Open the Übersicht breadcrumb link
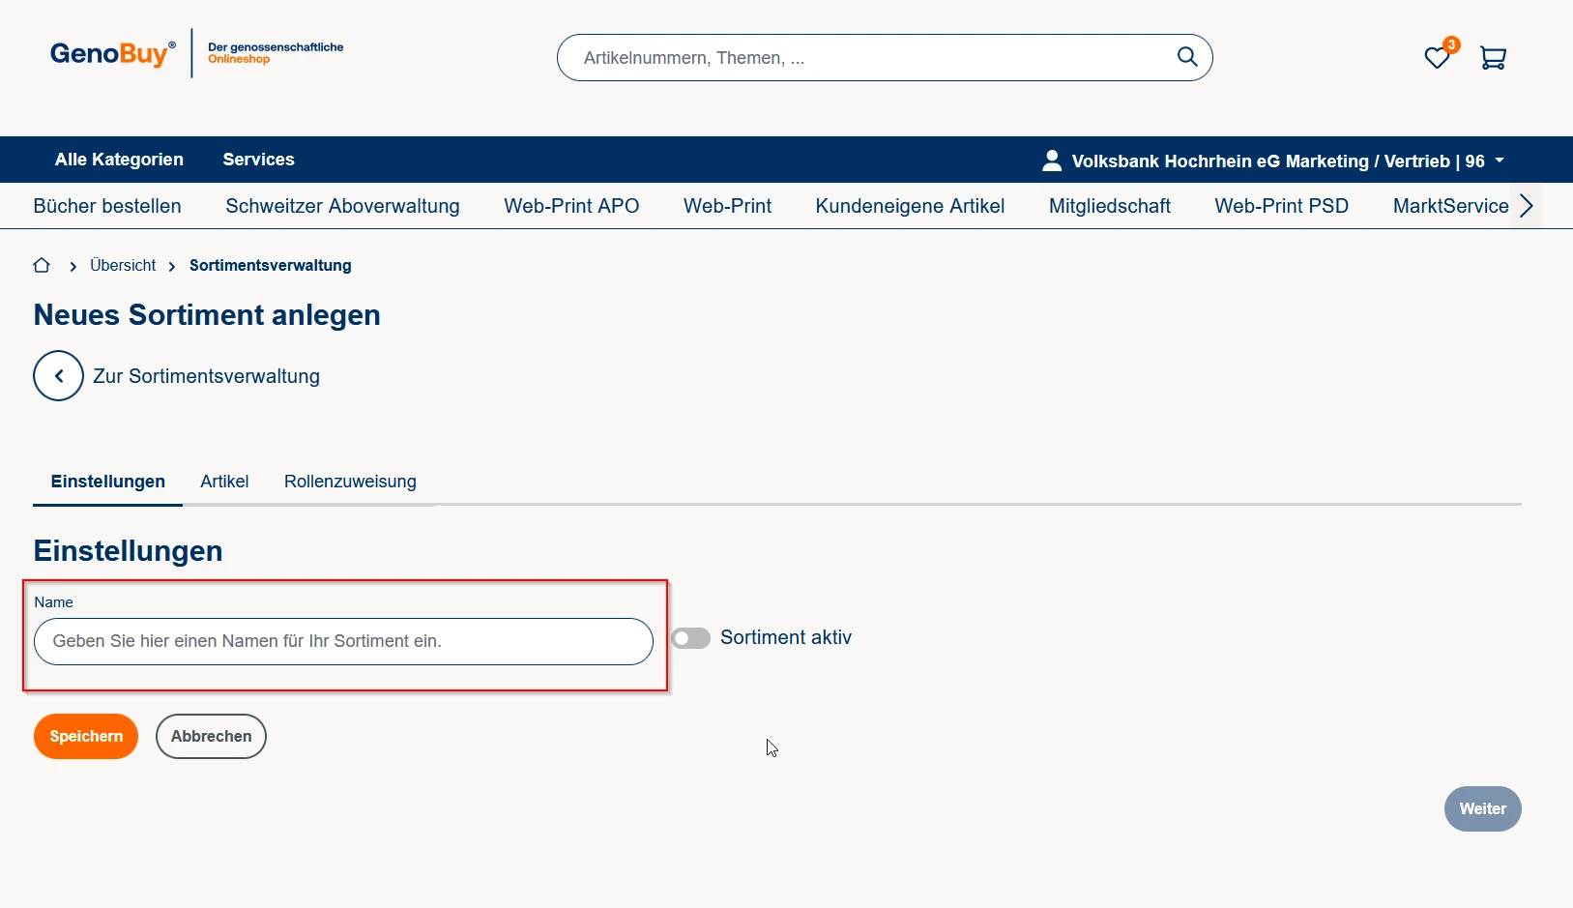 pyautogui.click(x=123, y=265)
